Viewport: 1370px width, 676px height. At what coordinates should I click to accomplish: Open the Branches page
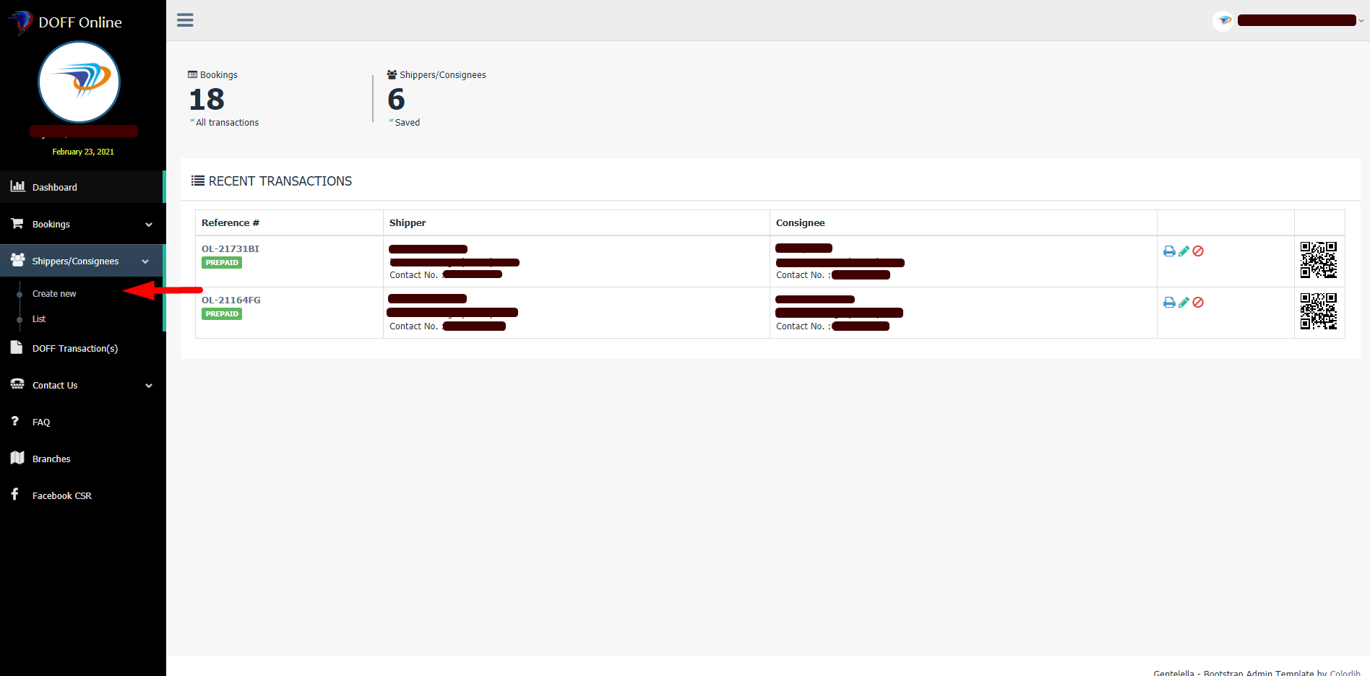tap(51, 459)
